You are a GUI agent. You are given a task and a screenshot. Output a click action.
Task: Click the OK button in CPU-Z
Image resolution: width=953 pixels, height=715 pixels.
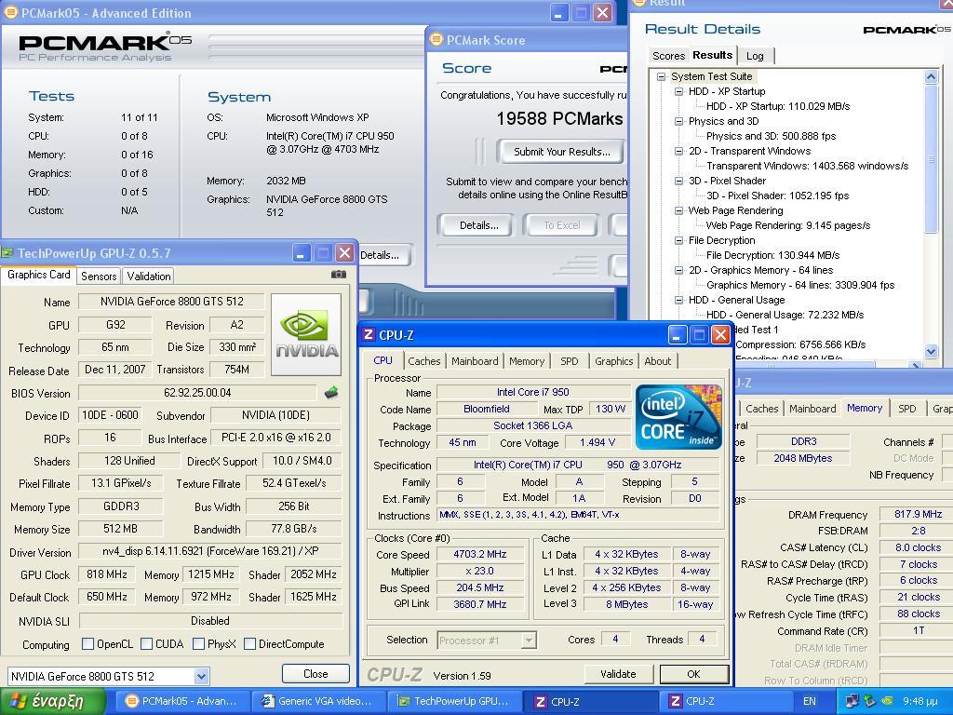pos(693,674)
